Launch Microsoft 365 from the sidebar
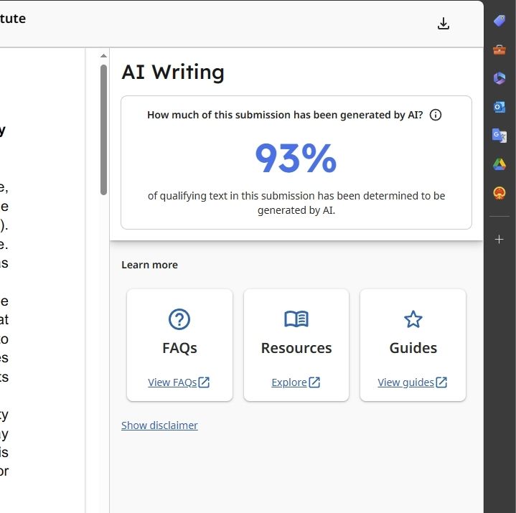516x513 pixels. point(499,78)
